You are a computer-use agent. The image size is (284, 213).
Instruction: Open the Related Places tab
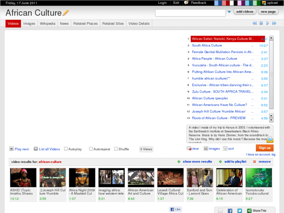(x=85, y=23)
